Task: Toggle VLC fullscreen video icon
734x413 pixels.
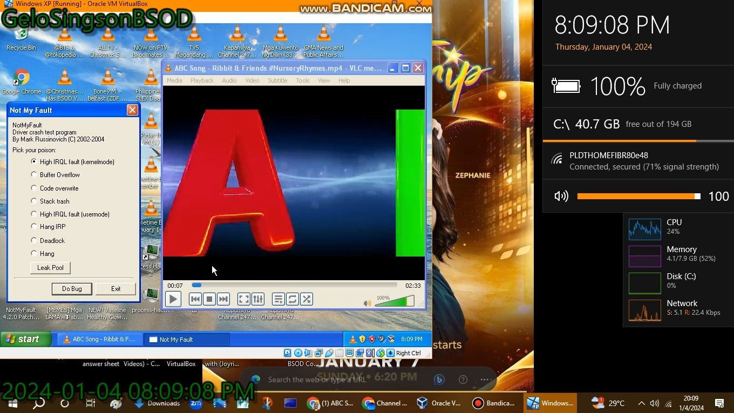Action: [x=243, y=299]
